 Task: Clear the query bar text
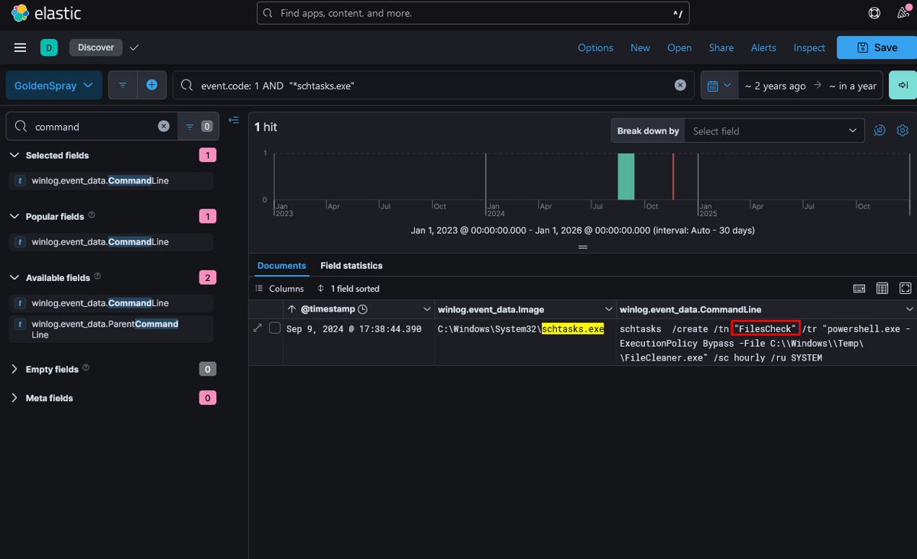(680, 85)
